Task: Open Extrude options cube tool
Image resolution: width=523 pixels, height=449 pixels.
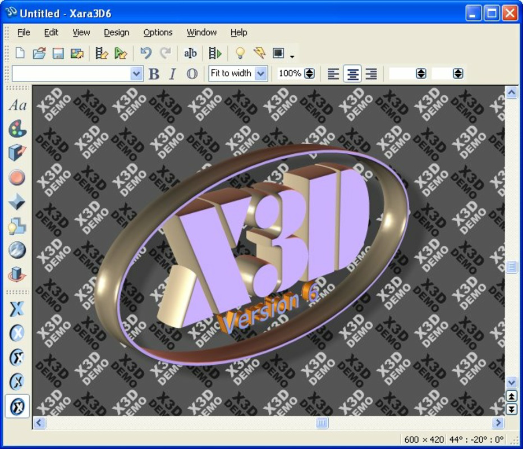Action: click(x=17, y=153)
